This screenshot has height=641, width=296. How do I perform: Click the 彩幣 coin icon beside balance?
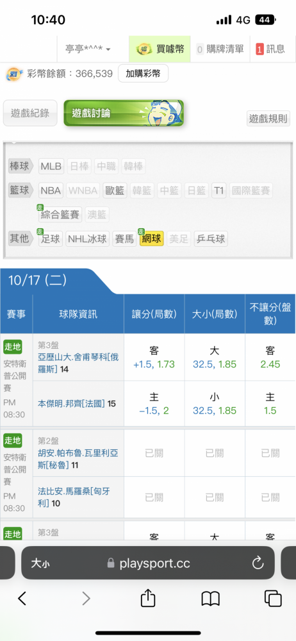coord(13,74)
